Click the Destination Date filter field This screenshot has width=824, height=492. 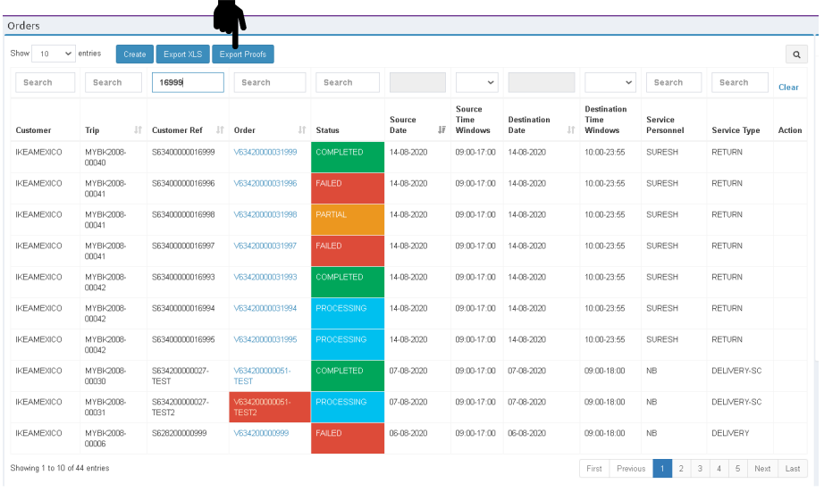tap(542, 82)
